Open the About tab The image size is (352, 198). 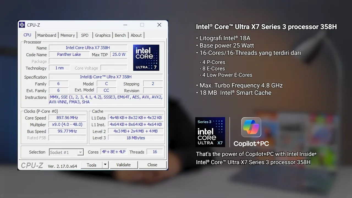[136, 35]
